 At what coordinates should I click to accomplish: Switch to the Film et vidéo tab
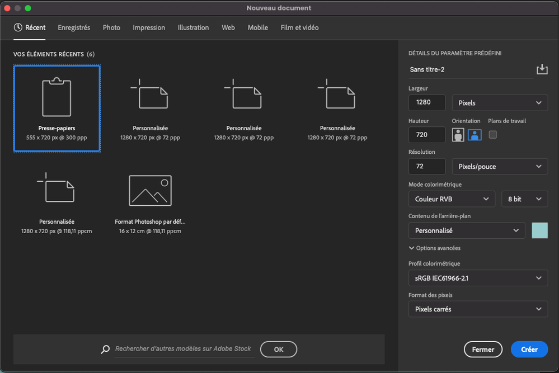(x=299, y=27)
